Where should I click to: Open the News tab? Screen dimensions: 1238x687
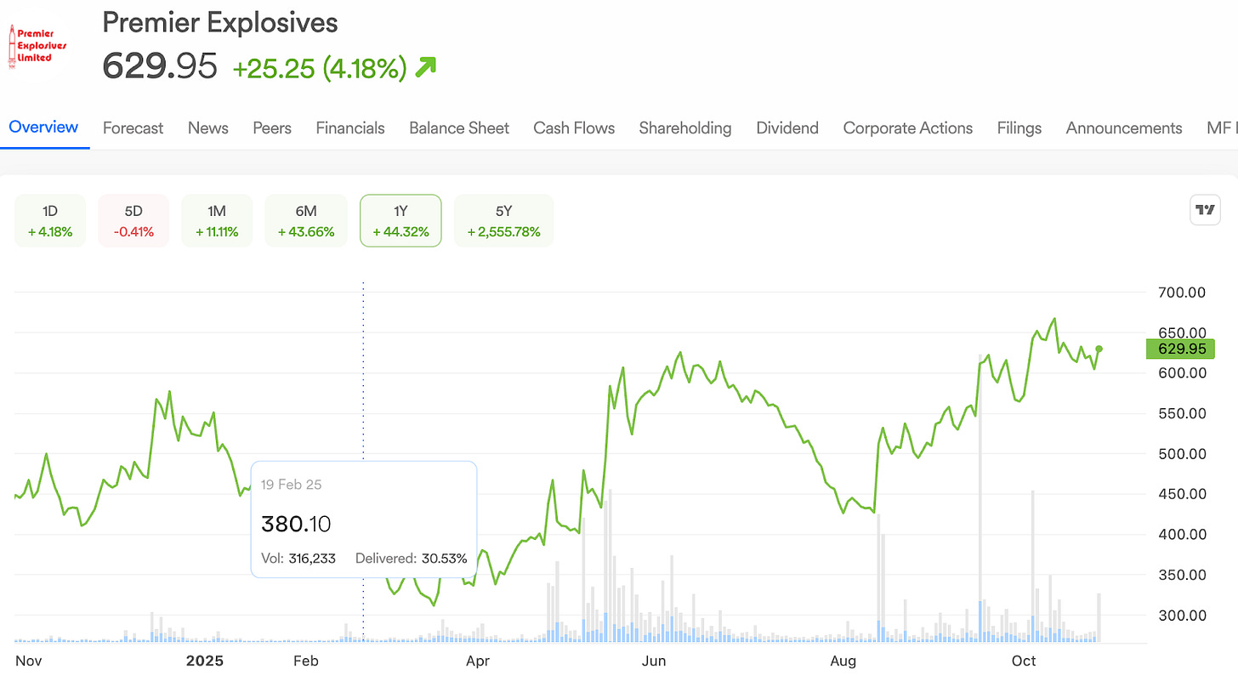pos(208,128)
